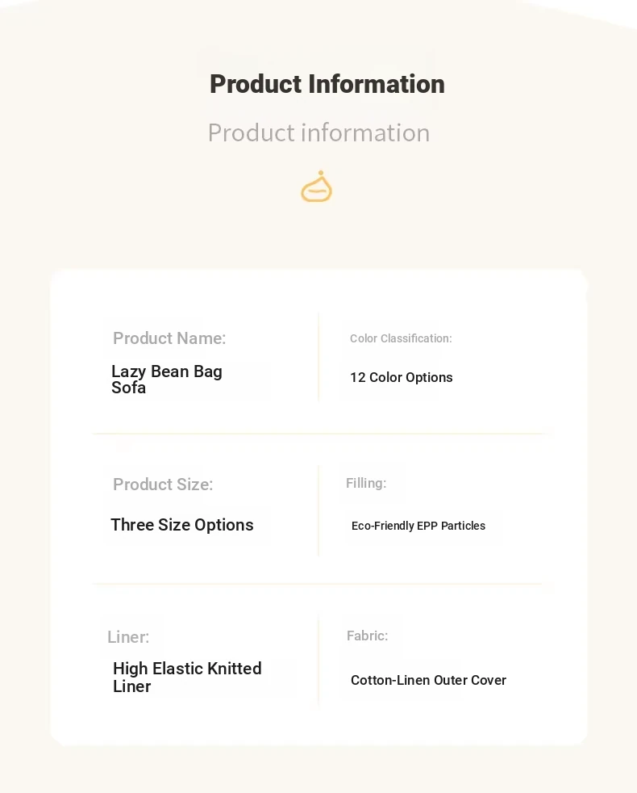Select the gray Product information subtitle

coord(318,132)
